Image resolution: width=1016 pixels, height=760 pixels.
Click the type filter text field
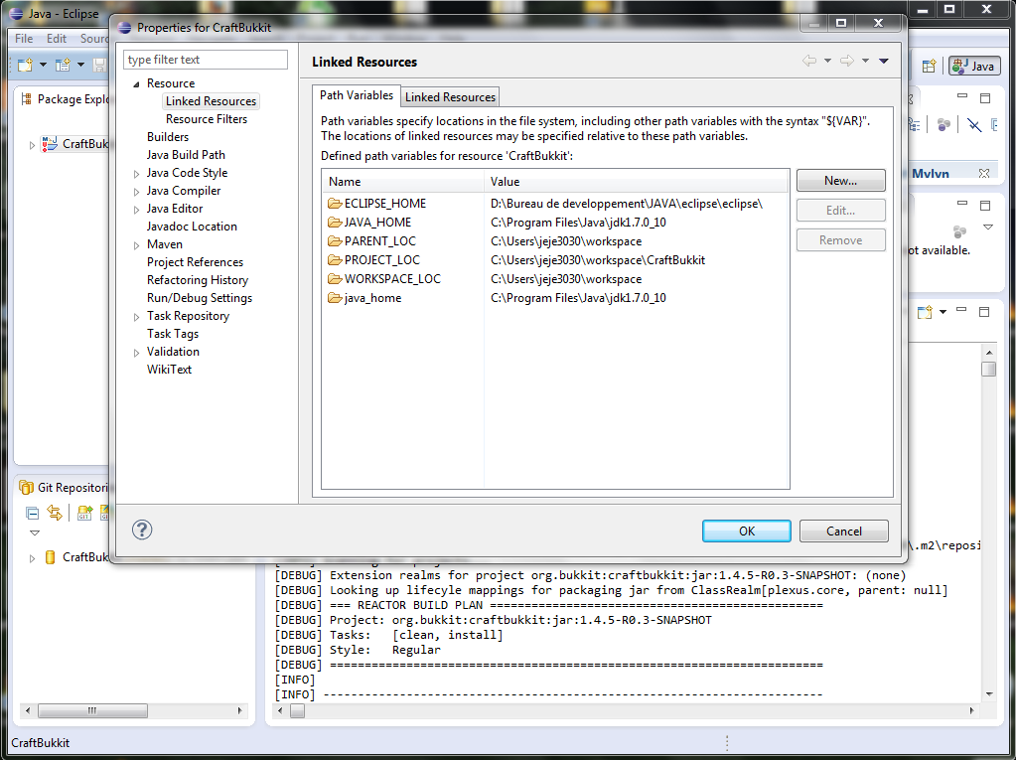pos(206,60)
